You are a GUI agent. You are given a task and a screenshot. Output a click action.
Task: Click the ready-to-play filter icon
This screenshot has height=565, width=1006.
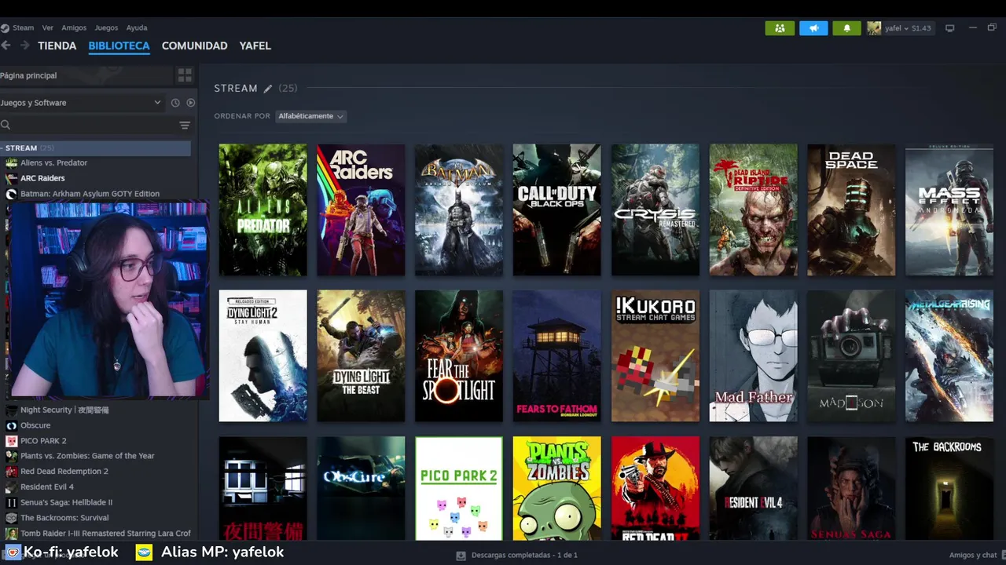tap(190, 103)
